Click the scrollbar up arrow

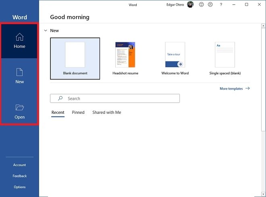pos(263,26)
